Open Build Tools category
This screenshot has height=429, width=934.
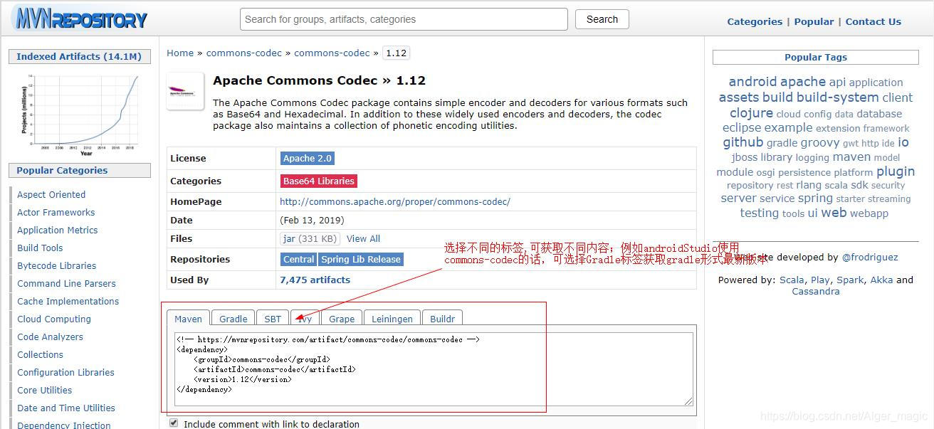40,248
